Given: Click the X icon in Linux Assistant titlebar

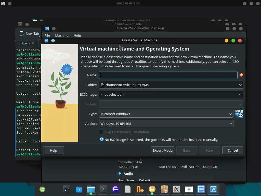Looking at the screenshot, I should tap(3, 3).
